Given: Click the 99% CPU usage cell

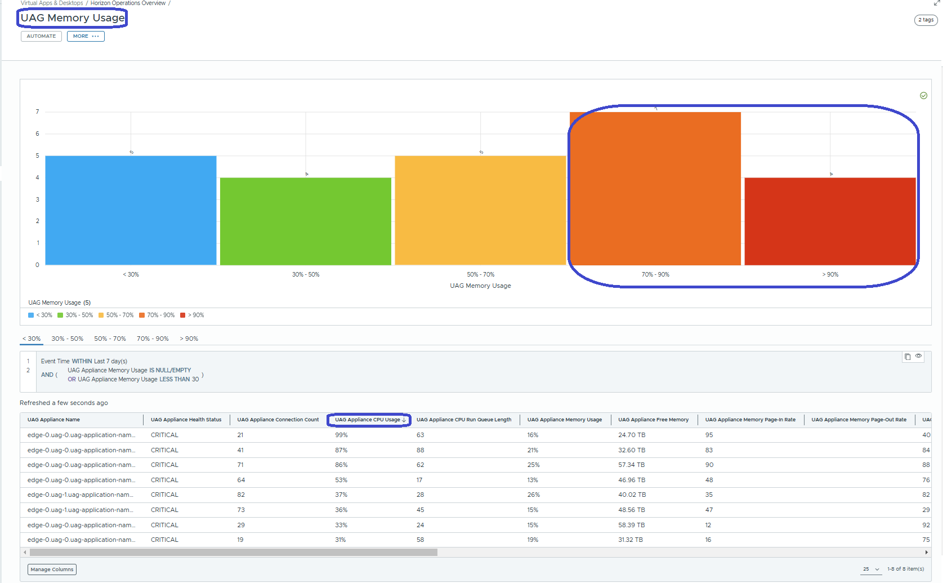Looking at the screenshot, I should [x=341, y=435].
